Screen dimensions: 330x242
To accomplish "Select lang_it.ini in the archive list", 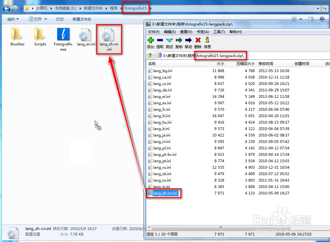I will [161, 129].
